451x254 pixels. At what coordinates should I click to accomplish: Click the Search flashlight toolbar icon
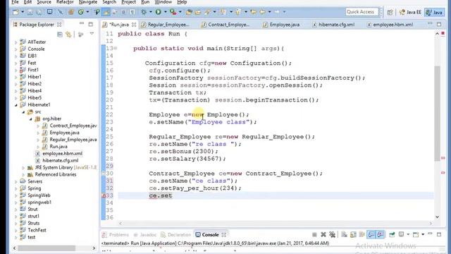pyautogui.click(x=207, y=12)
